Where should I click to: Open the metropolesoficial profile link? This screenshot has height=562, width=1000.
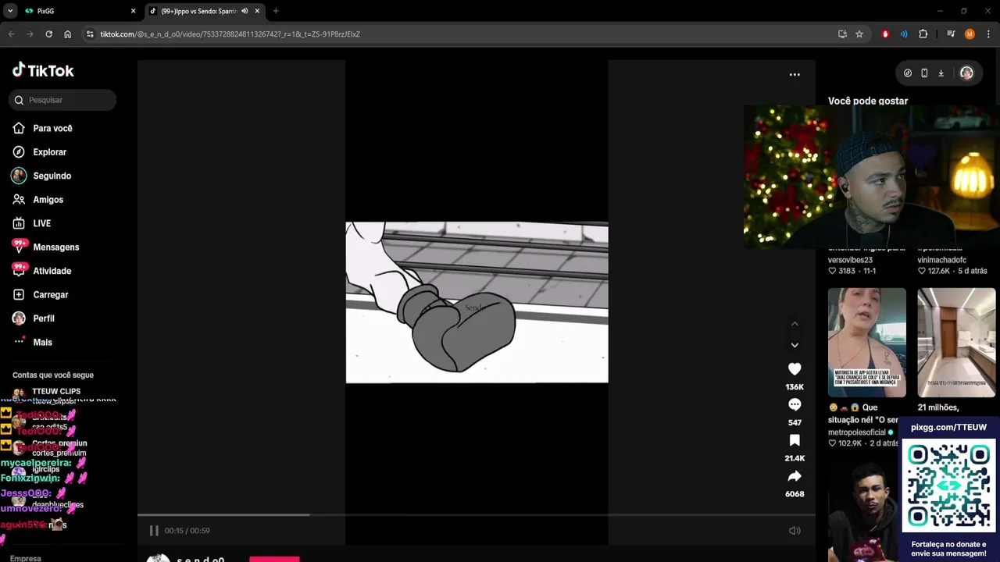857,432
